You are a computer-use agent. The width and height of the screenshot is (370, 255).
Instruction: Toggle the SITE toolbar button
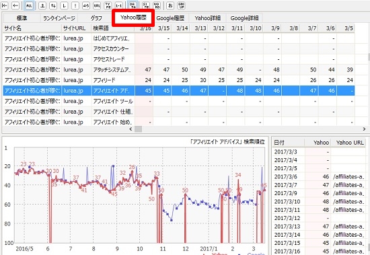click(146, 5)
